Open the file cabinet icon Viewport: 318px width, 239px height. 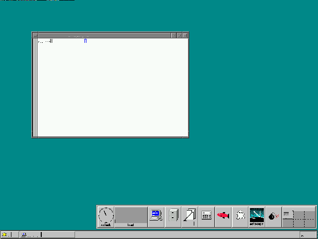click(173, 216)
